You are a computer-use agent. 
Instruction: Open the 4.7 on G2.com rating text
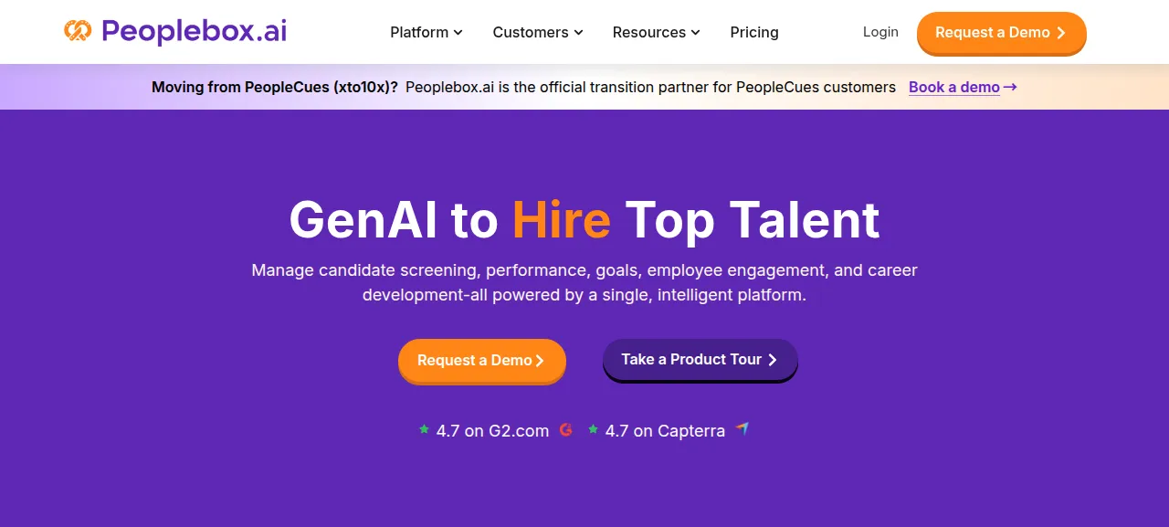tap(493, 430)
